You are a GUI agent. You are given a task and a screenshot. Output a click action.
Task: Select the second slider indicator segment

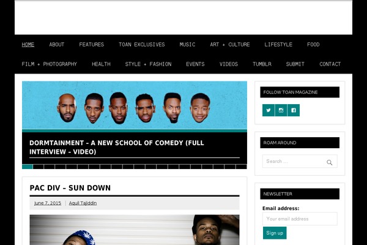(x=39, y=167)
